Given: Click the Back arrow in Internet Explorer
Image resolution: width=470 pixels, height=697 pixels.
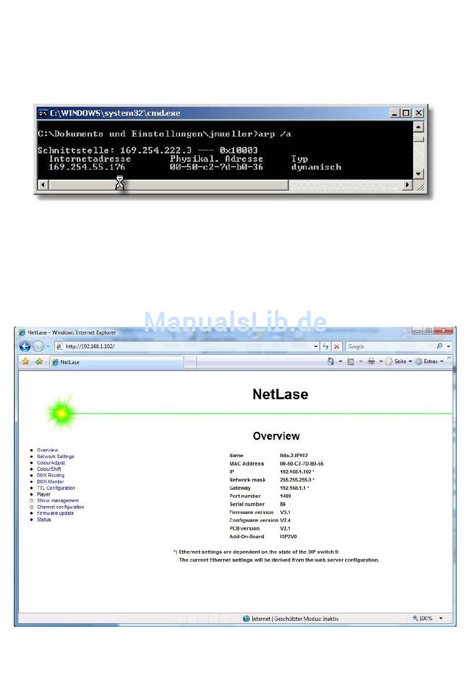Looking at the screenshot, I should [25, 346].
